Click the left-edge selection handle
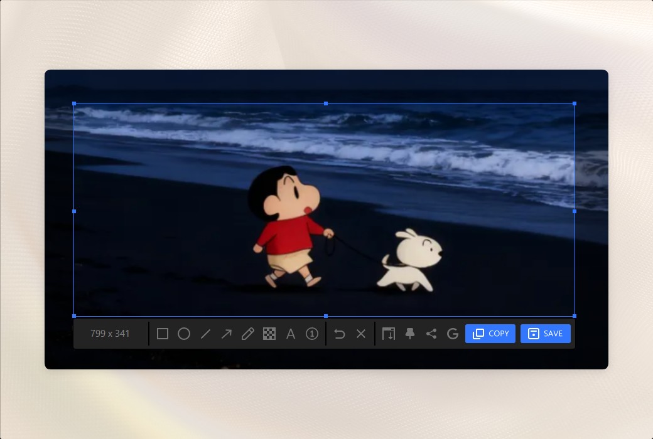This screenshot has height=439, width=653. [74, 212]
